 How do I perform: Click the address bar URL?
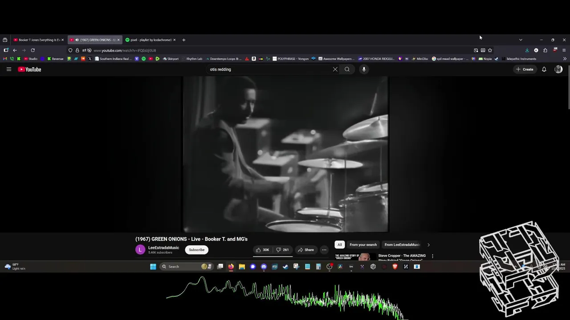pyautogui.click(x=125, y=50)
